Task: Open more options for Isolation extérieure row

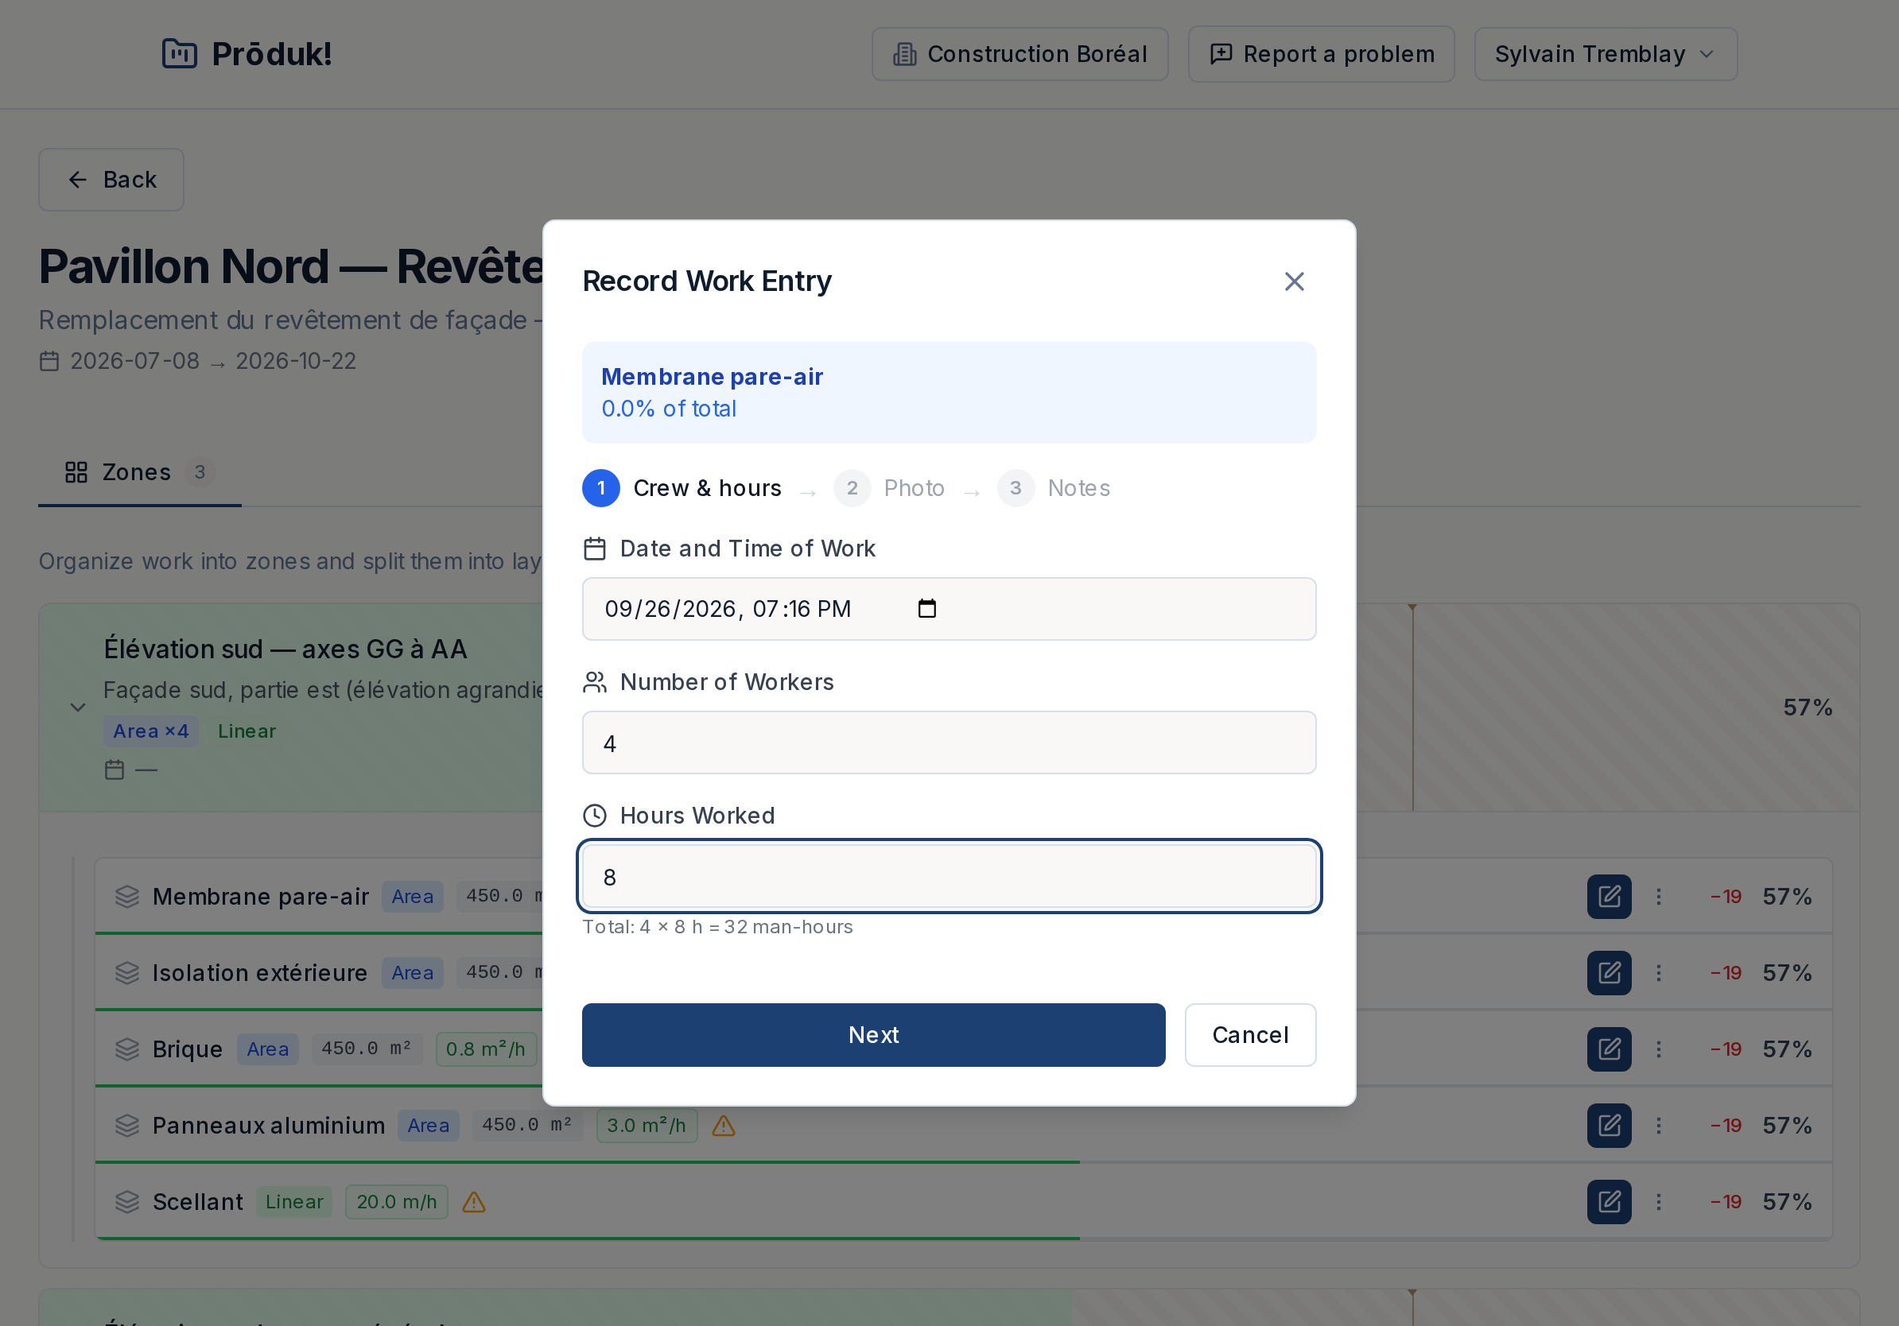Action: click(x=1658, y=973)
